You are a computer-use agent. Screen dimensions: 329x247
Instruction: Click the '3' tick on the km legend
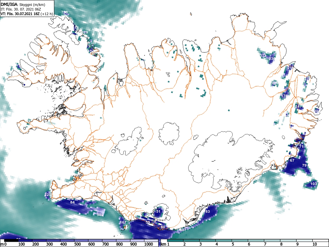[x=200, y=244]
